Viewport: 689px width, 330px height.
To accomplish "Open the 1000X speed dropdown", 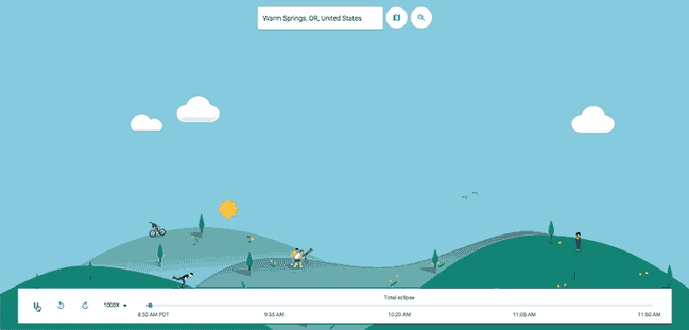I will [115, 305].
